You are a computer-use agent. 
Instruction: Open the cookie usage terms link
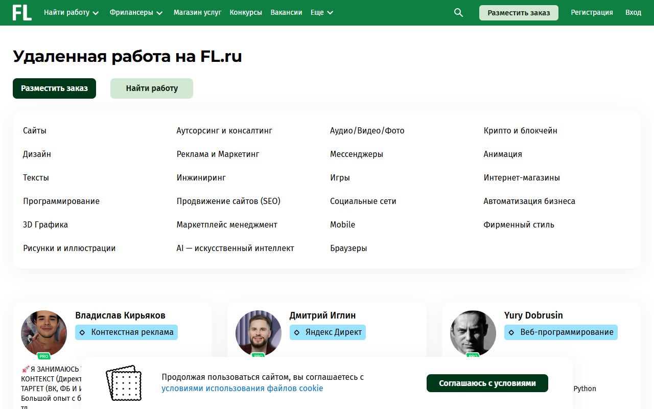[242, 389]
